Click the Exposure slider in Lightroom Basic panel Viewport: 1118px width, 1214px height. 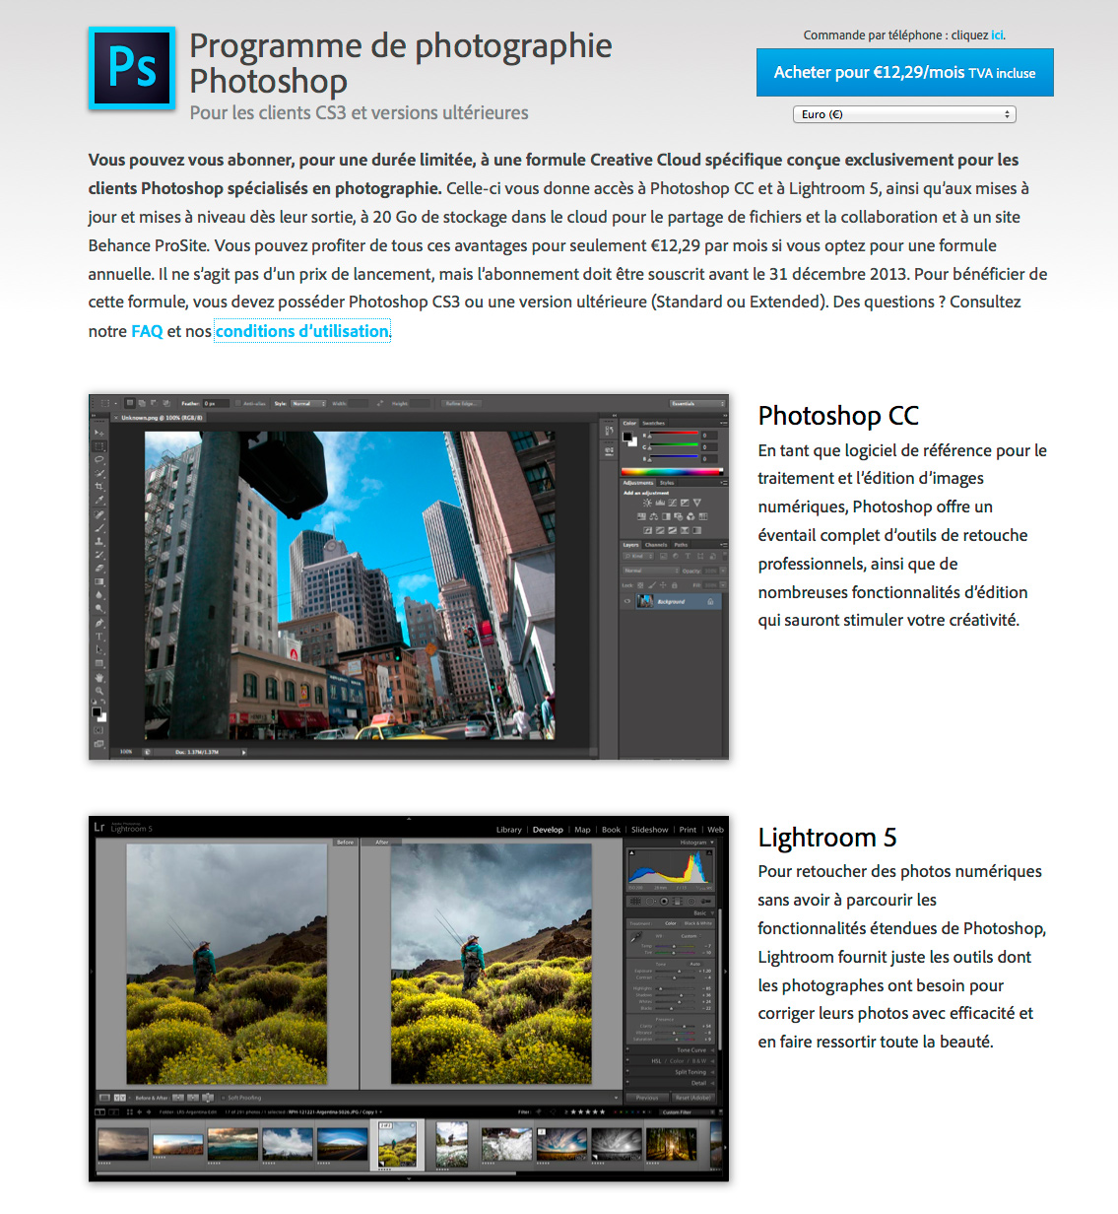click(675, 971)
